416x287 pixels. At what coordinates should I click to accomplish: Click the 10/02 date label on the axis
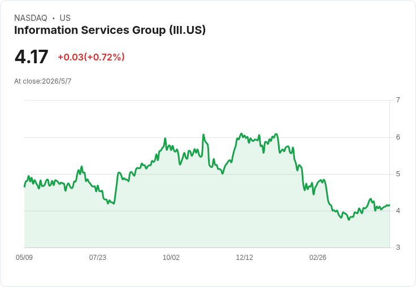click(x=171, y=257)
